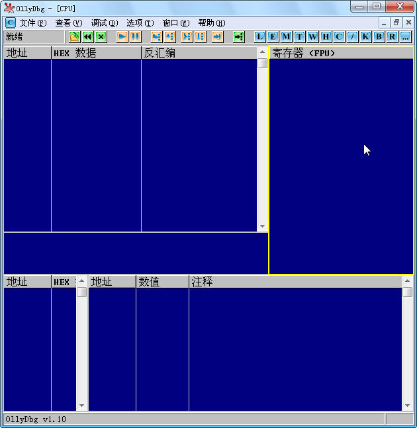Viewport: 417px width, 428px height.
Task: Open the Memory map window (M)
Action: tap(286, 36)
